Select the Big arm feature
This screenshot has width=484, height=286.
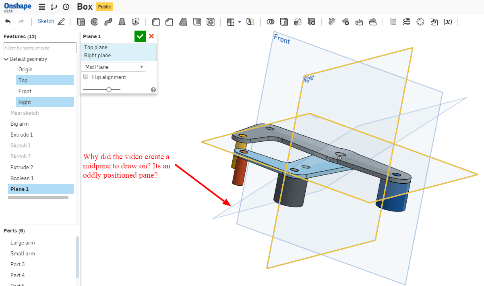click(19, 124)
